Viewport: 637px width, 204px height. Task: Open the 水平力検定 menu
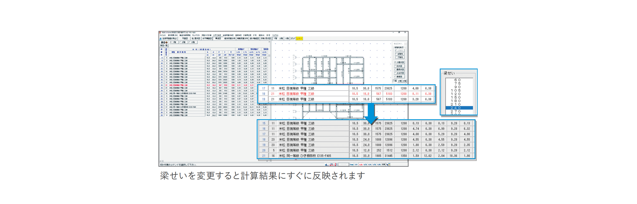tap(217, 35)
